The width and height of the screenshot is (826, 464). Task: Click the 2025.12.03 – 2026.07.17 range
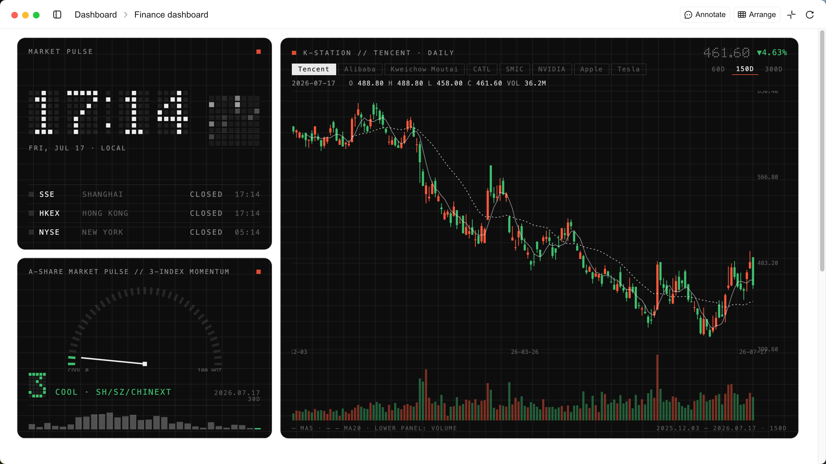pos(706,428)
